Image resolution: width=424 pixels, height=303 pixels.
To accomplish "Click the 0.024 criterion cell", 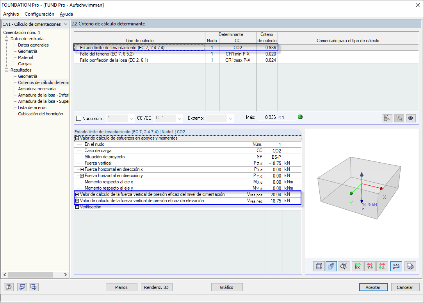I will click(x=267, y=60).
